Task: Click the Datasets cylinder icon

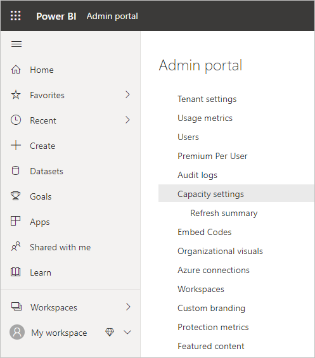Action: pyautogui.click(x=16, y=171)
